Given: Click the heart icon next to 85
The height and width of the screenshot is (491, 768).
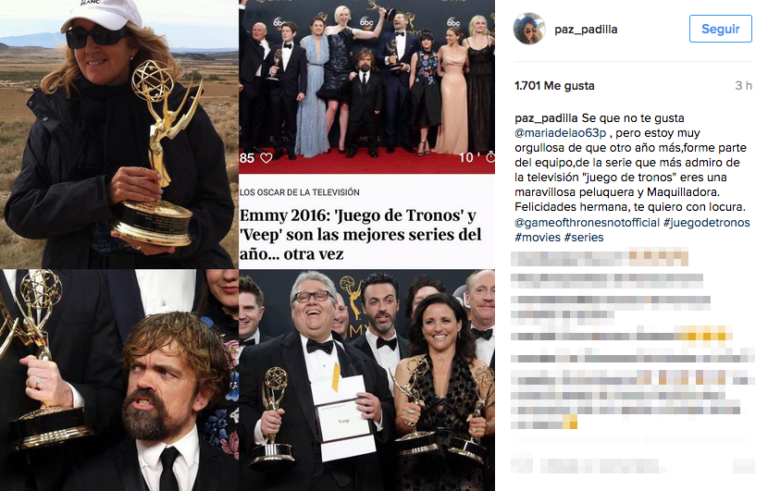Looking at the screenshot, I should (266, 158).
